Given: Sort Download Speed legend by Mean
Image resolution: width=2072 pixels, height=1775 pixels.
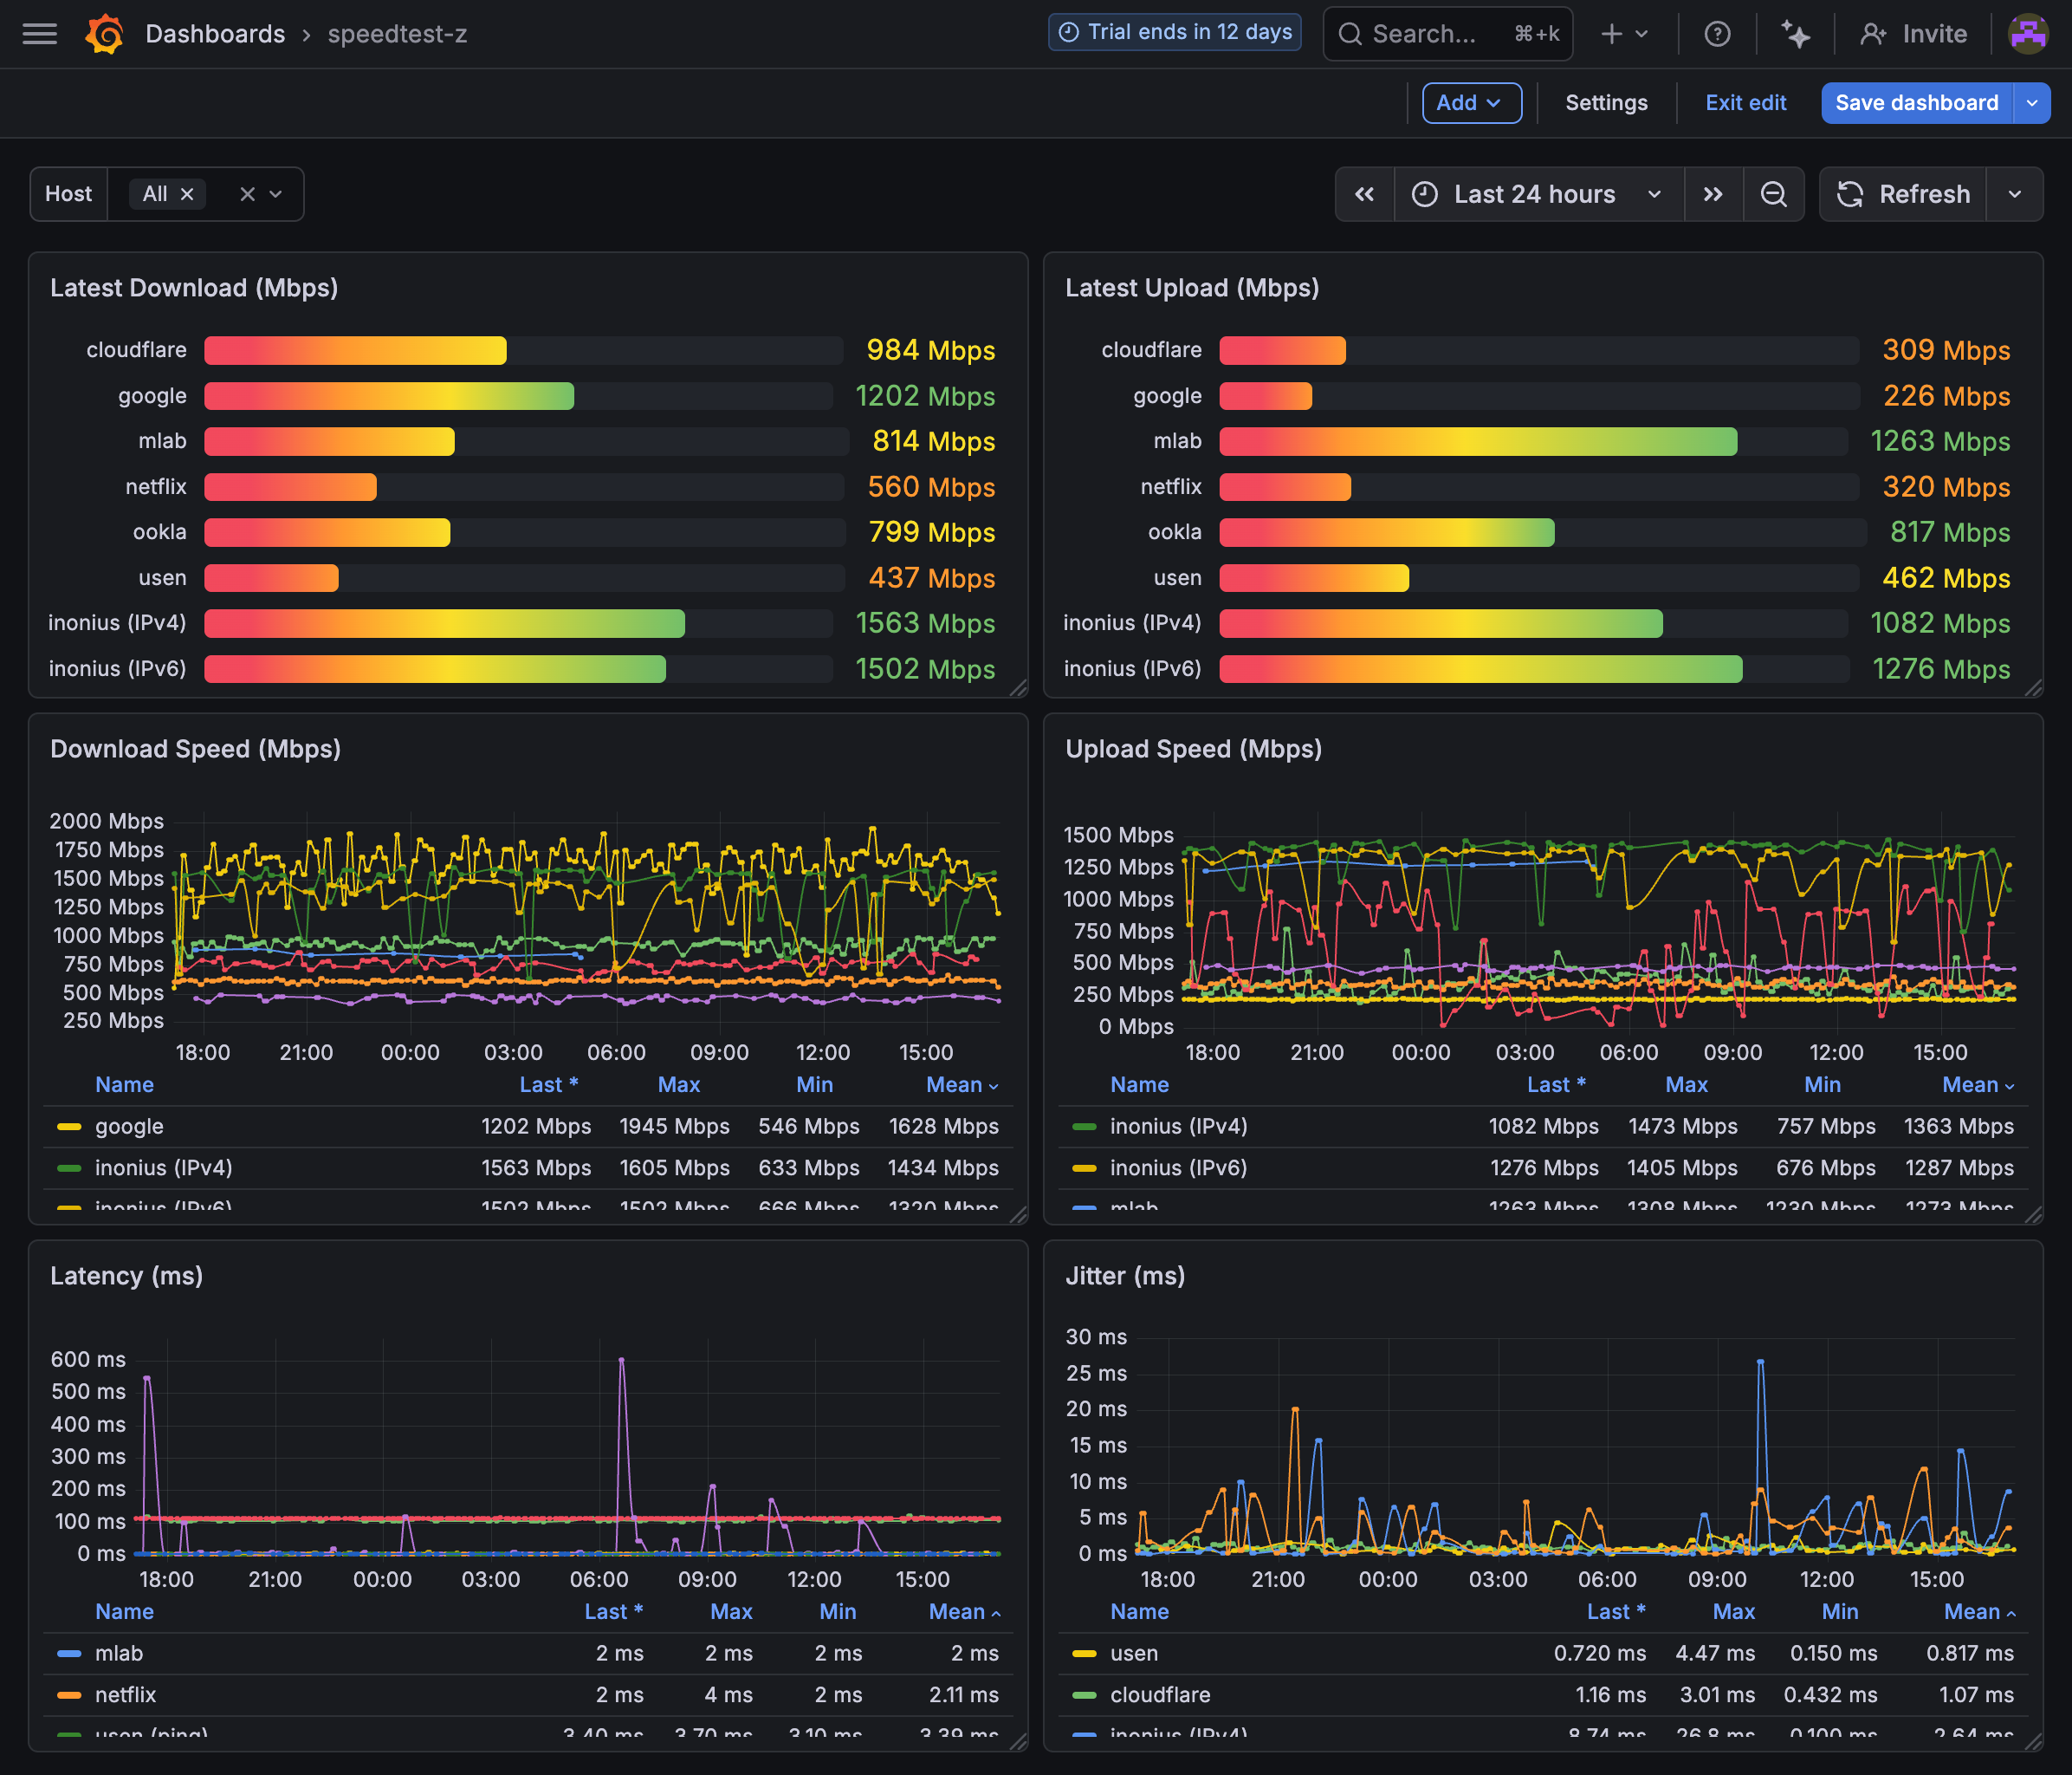Looking at the screenshot, I should coord(961,1084).
